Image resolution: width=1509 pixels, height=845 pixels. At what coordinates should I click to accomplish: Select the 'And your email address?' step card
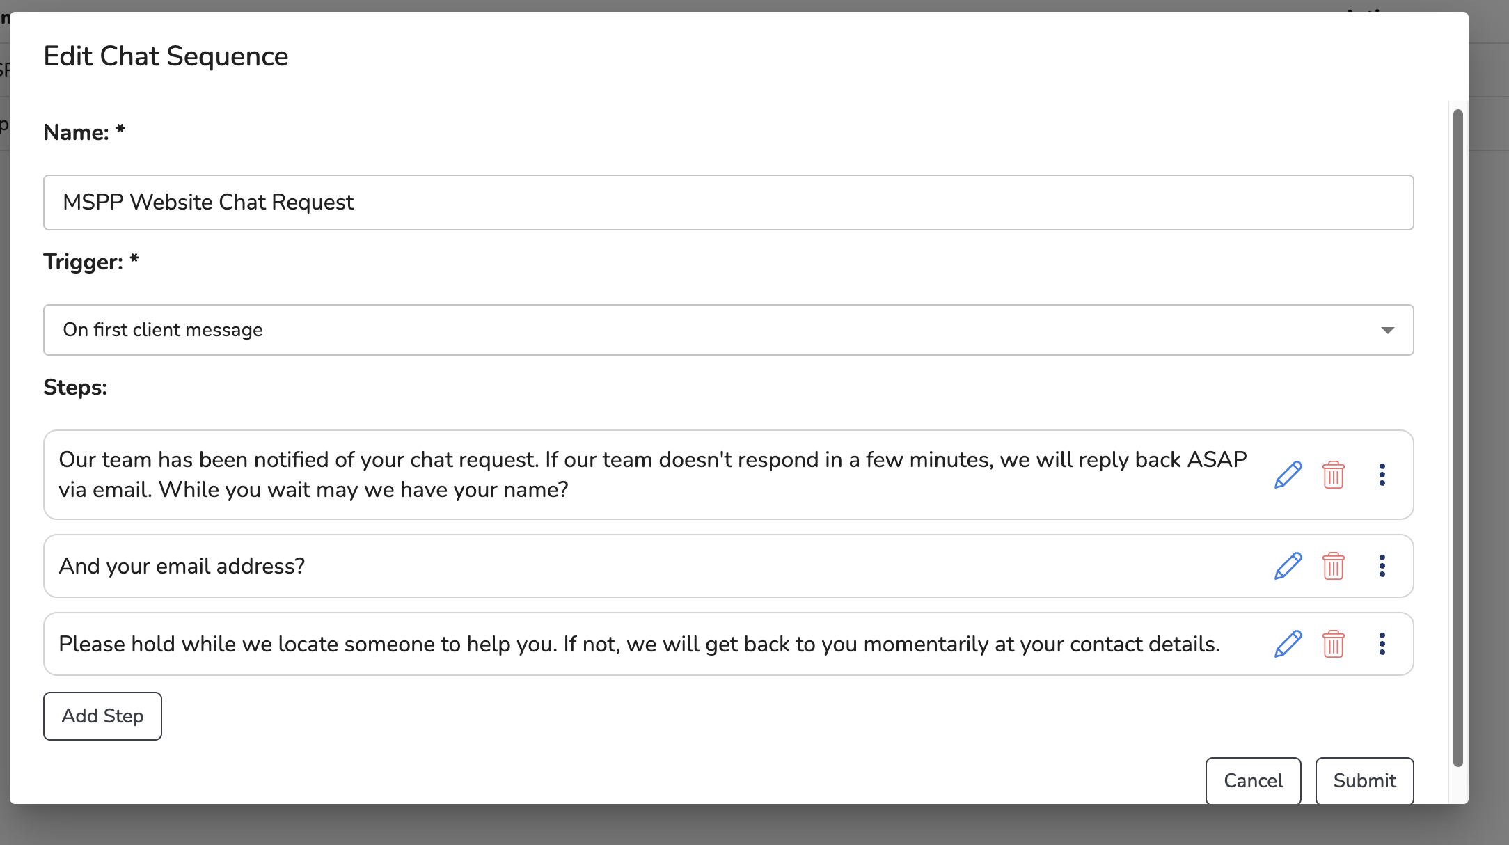pos(626,566)
